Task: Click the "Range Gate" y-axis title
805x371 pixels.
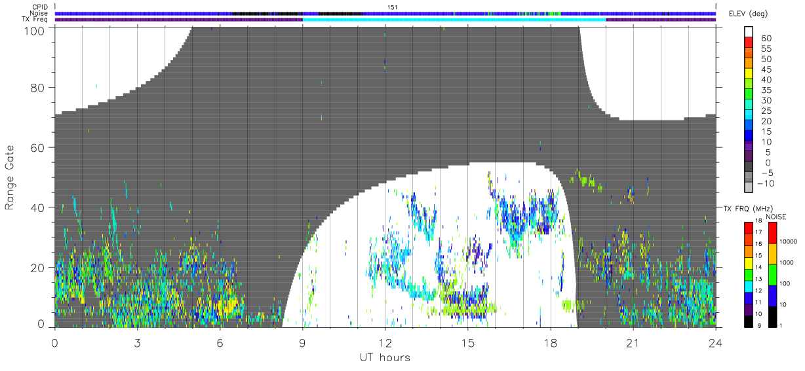Action: [x=10, y=177]
